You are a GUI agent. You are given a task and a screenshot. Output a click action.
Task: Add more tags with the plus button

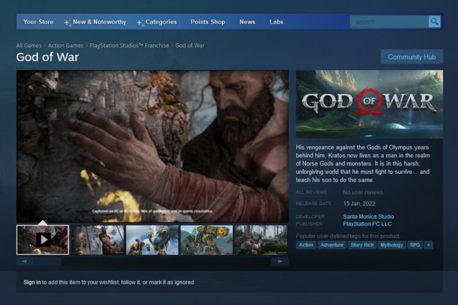pos(429,245)
